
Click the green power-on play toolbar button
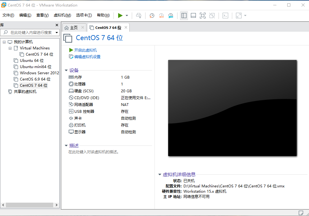click(x=120, y=16)
